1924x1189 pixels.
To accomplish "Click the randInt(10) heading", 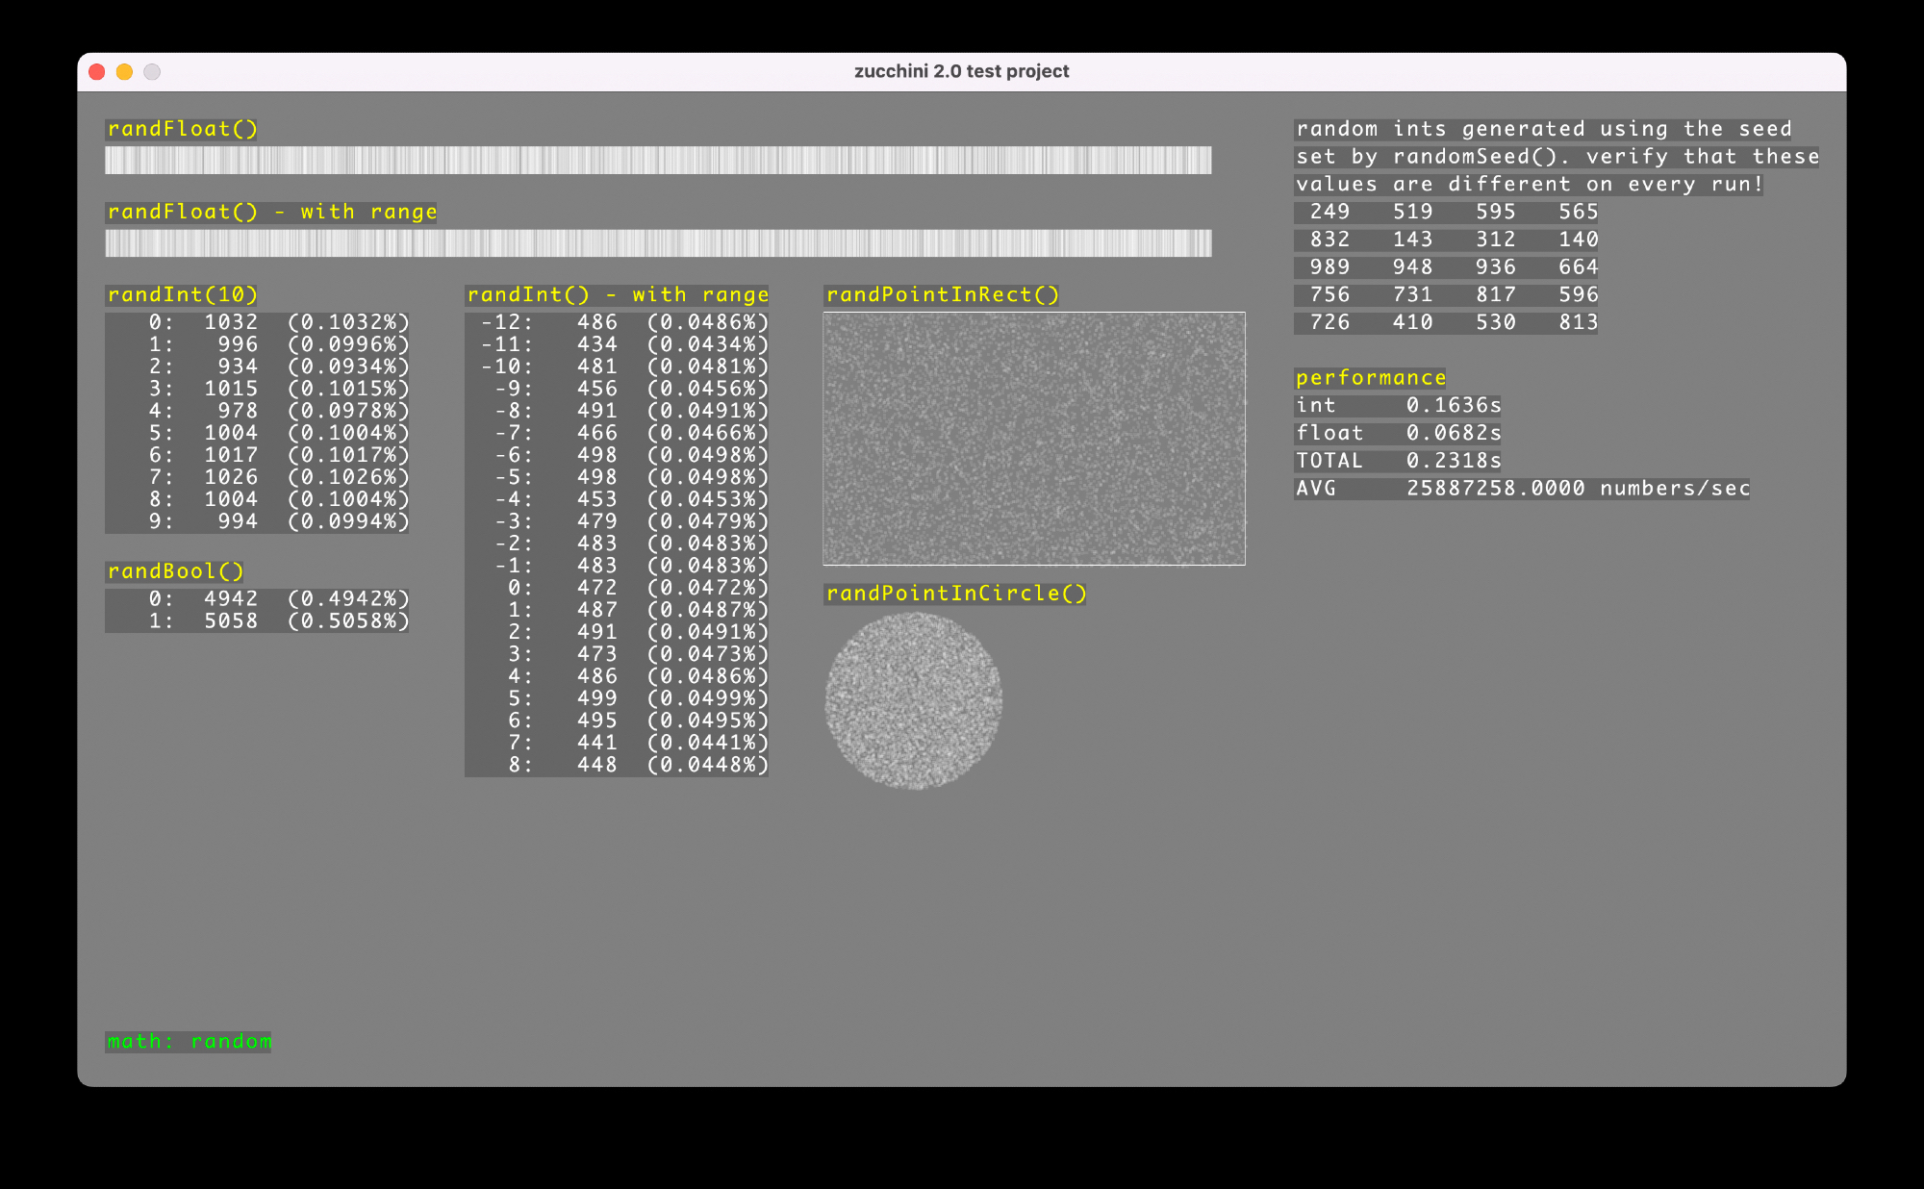I will tap(182, 294).
